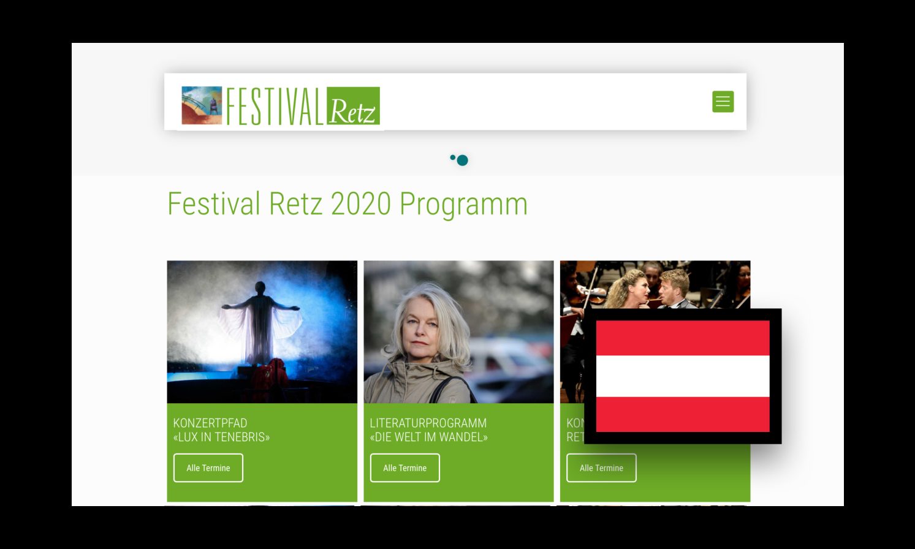The image size is (915, 549).
Task: Click the partially hidden third card title
Action: (575, 430)
